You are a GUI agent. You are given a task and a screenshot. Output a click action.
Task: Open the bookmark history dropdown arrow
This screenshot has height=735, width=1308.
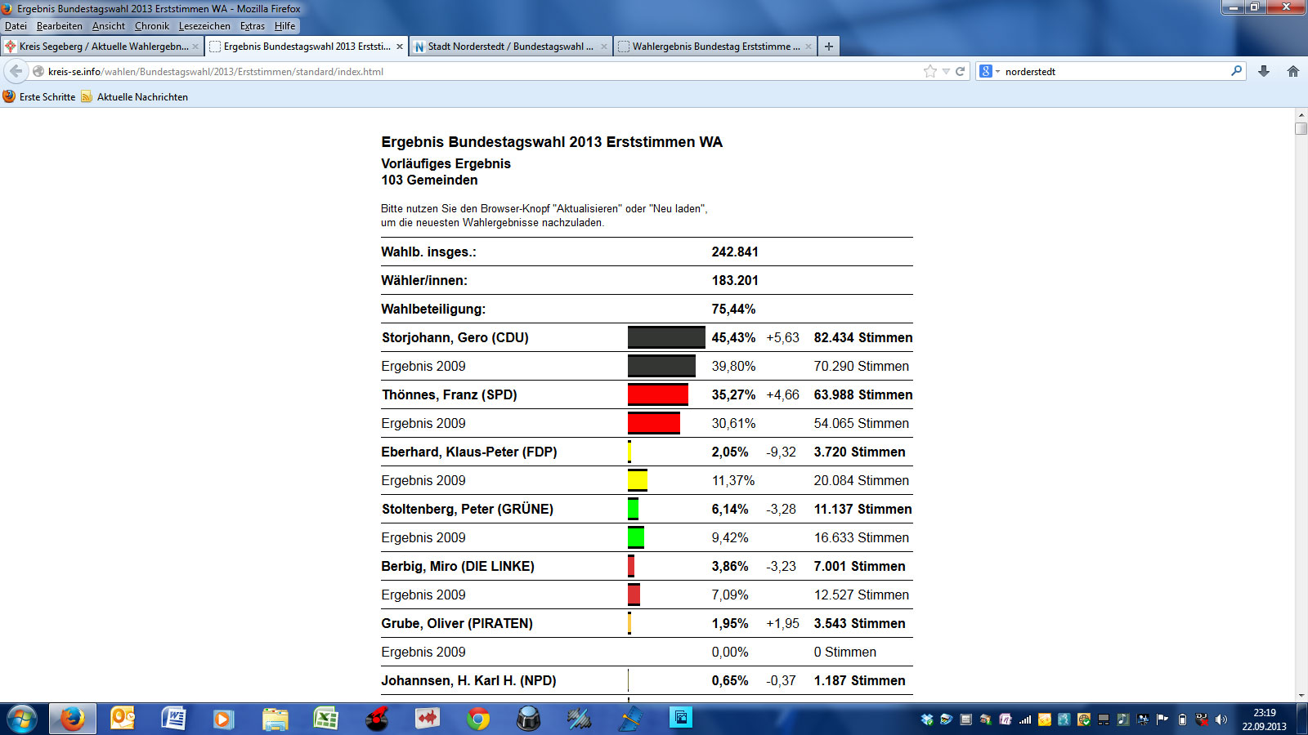point(946,71)
